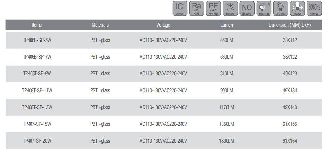This screenshot has width=332, height=154.
Task: Click the Lumen column header
Action: (227, 25)
